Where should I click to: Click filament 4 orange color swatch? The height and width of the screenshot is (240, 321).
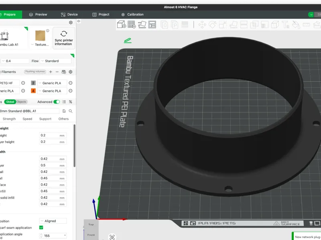tap(33, 91)
